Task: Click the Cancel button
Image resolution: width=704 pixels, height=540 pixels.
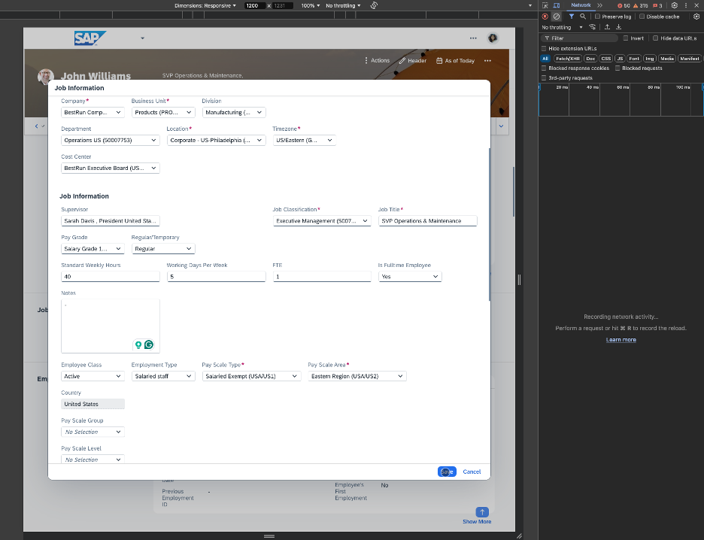Action: point(472,472)
